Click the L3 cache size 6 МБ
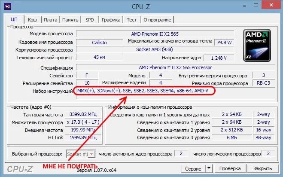 tap(232, 137)
